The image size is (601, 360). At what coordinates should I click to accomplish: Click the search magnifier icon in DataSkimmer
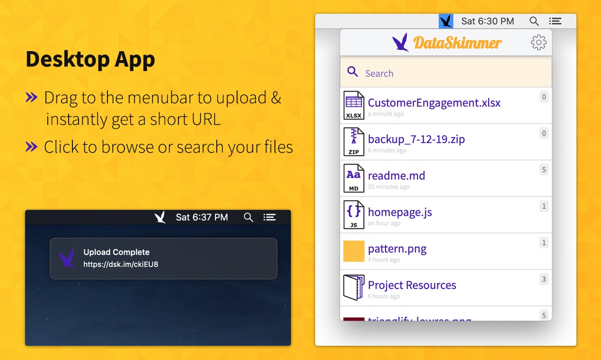click(x=353, y=72)
